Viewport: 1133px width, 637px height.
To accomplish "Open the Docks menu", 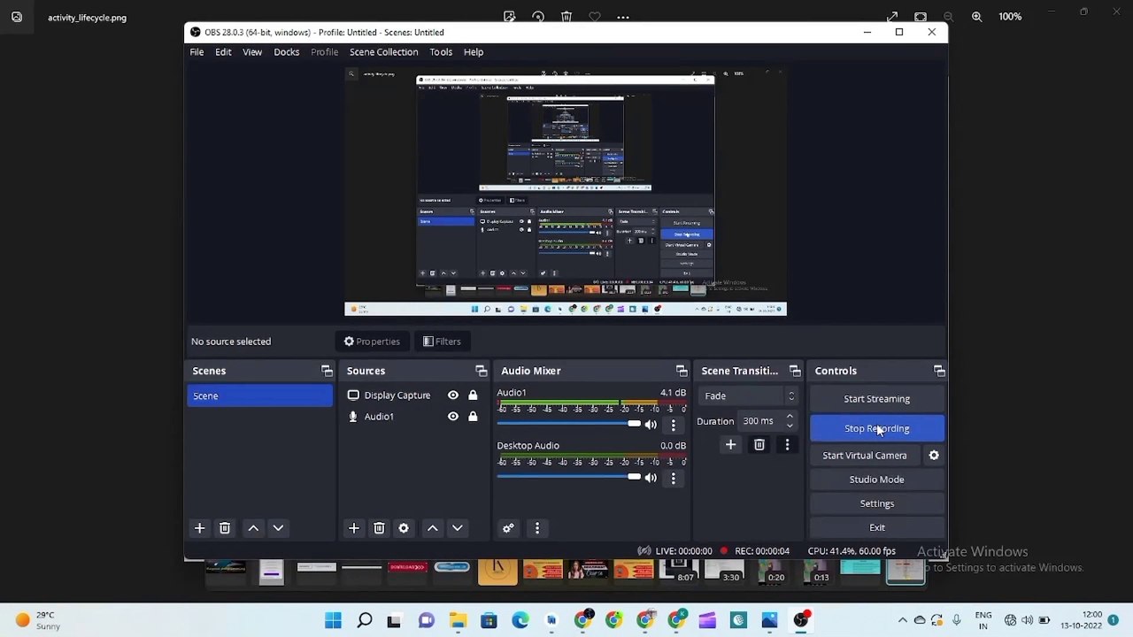I will click(286, 52).
